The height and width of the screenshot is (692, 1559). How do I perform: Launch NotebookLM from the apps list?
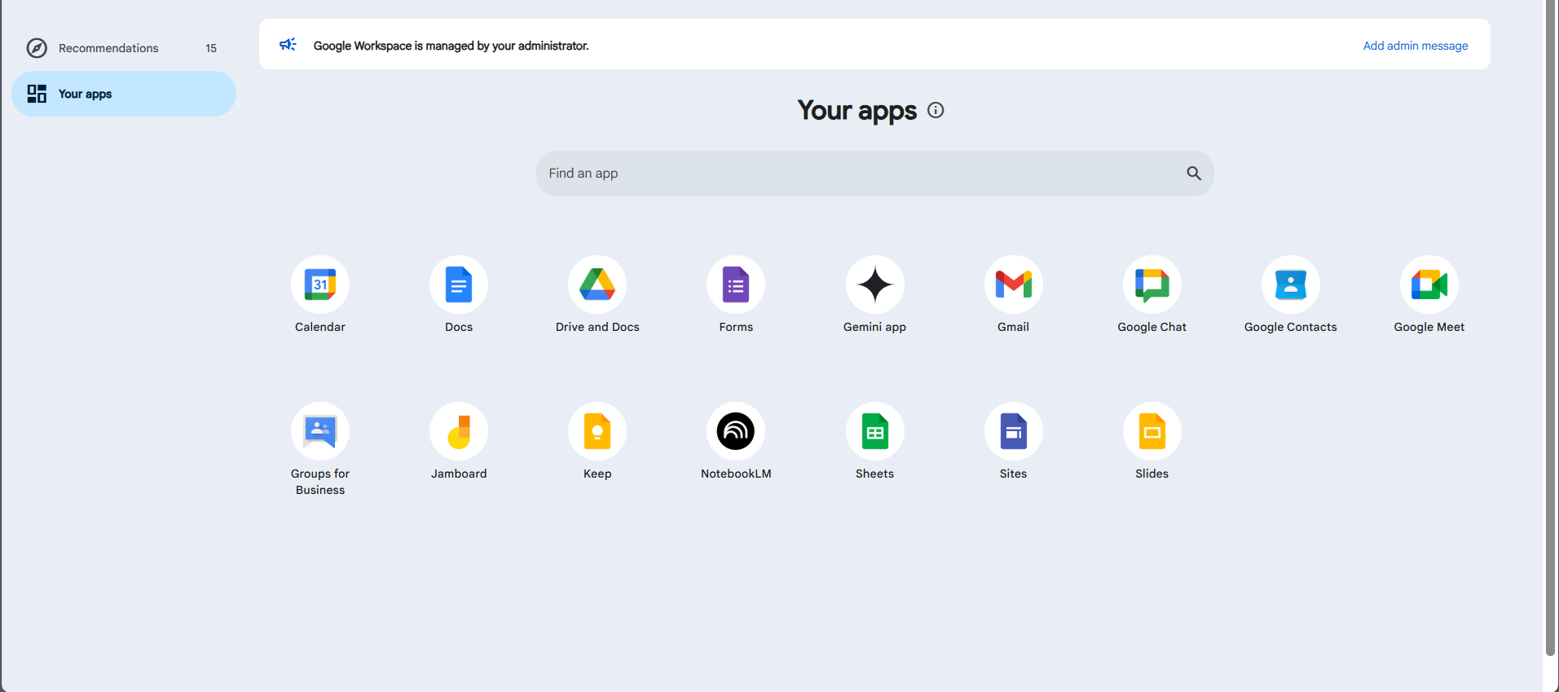736,431
